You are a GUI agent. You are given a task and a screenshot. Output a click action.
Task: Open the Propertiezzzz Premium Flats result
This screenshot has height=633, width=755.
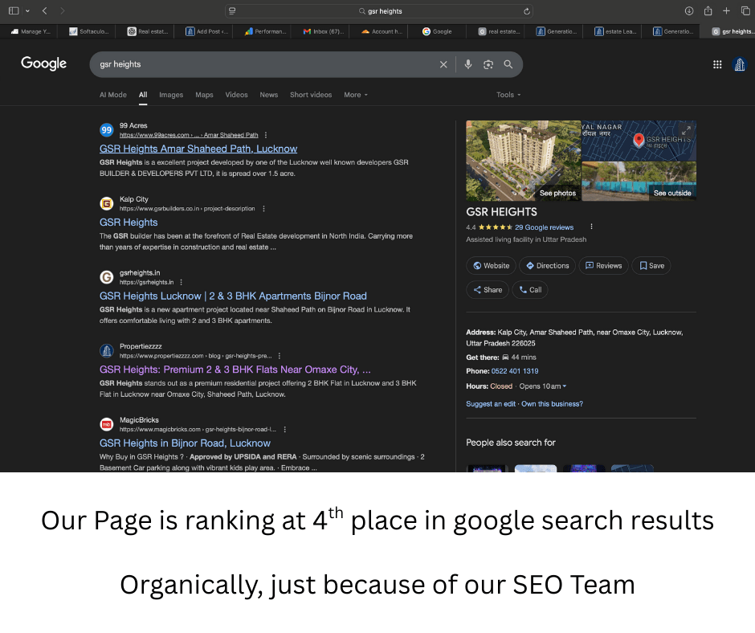click(235, 370)
